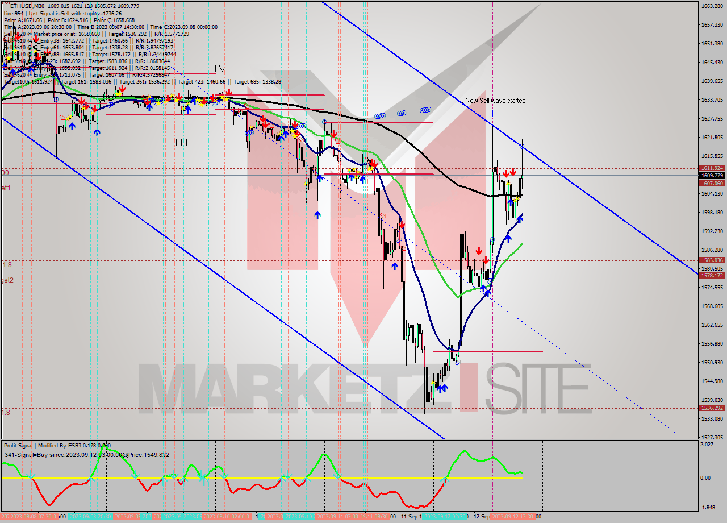This screenshot has width=727, height=523.
Task: Click the 2.027 indicator scale value
Action: (708, 445)
